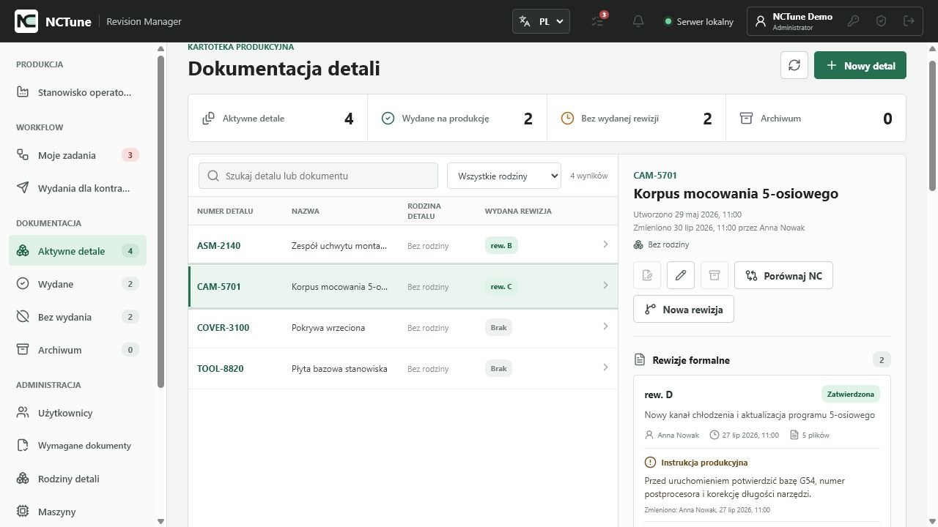Open the notifications bell
This screenshot has width=938, height=527.
(x=638, y=21)
